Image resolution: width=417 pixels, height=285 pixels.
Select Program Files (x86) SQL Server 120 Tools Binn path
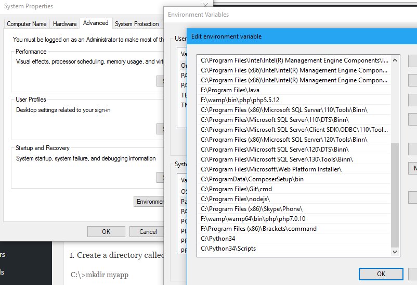pos(294,139)
